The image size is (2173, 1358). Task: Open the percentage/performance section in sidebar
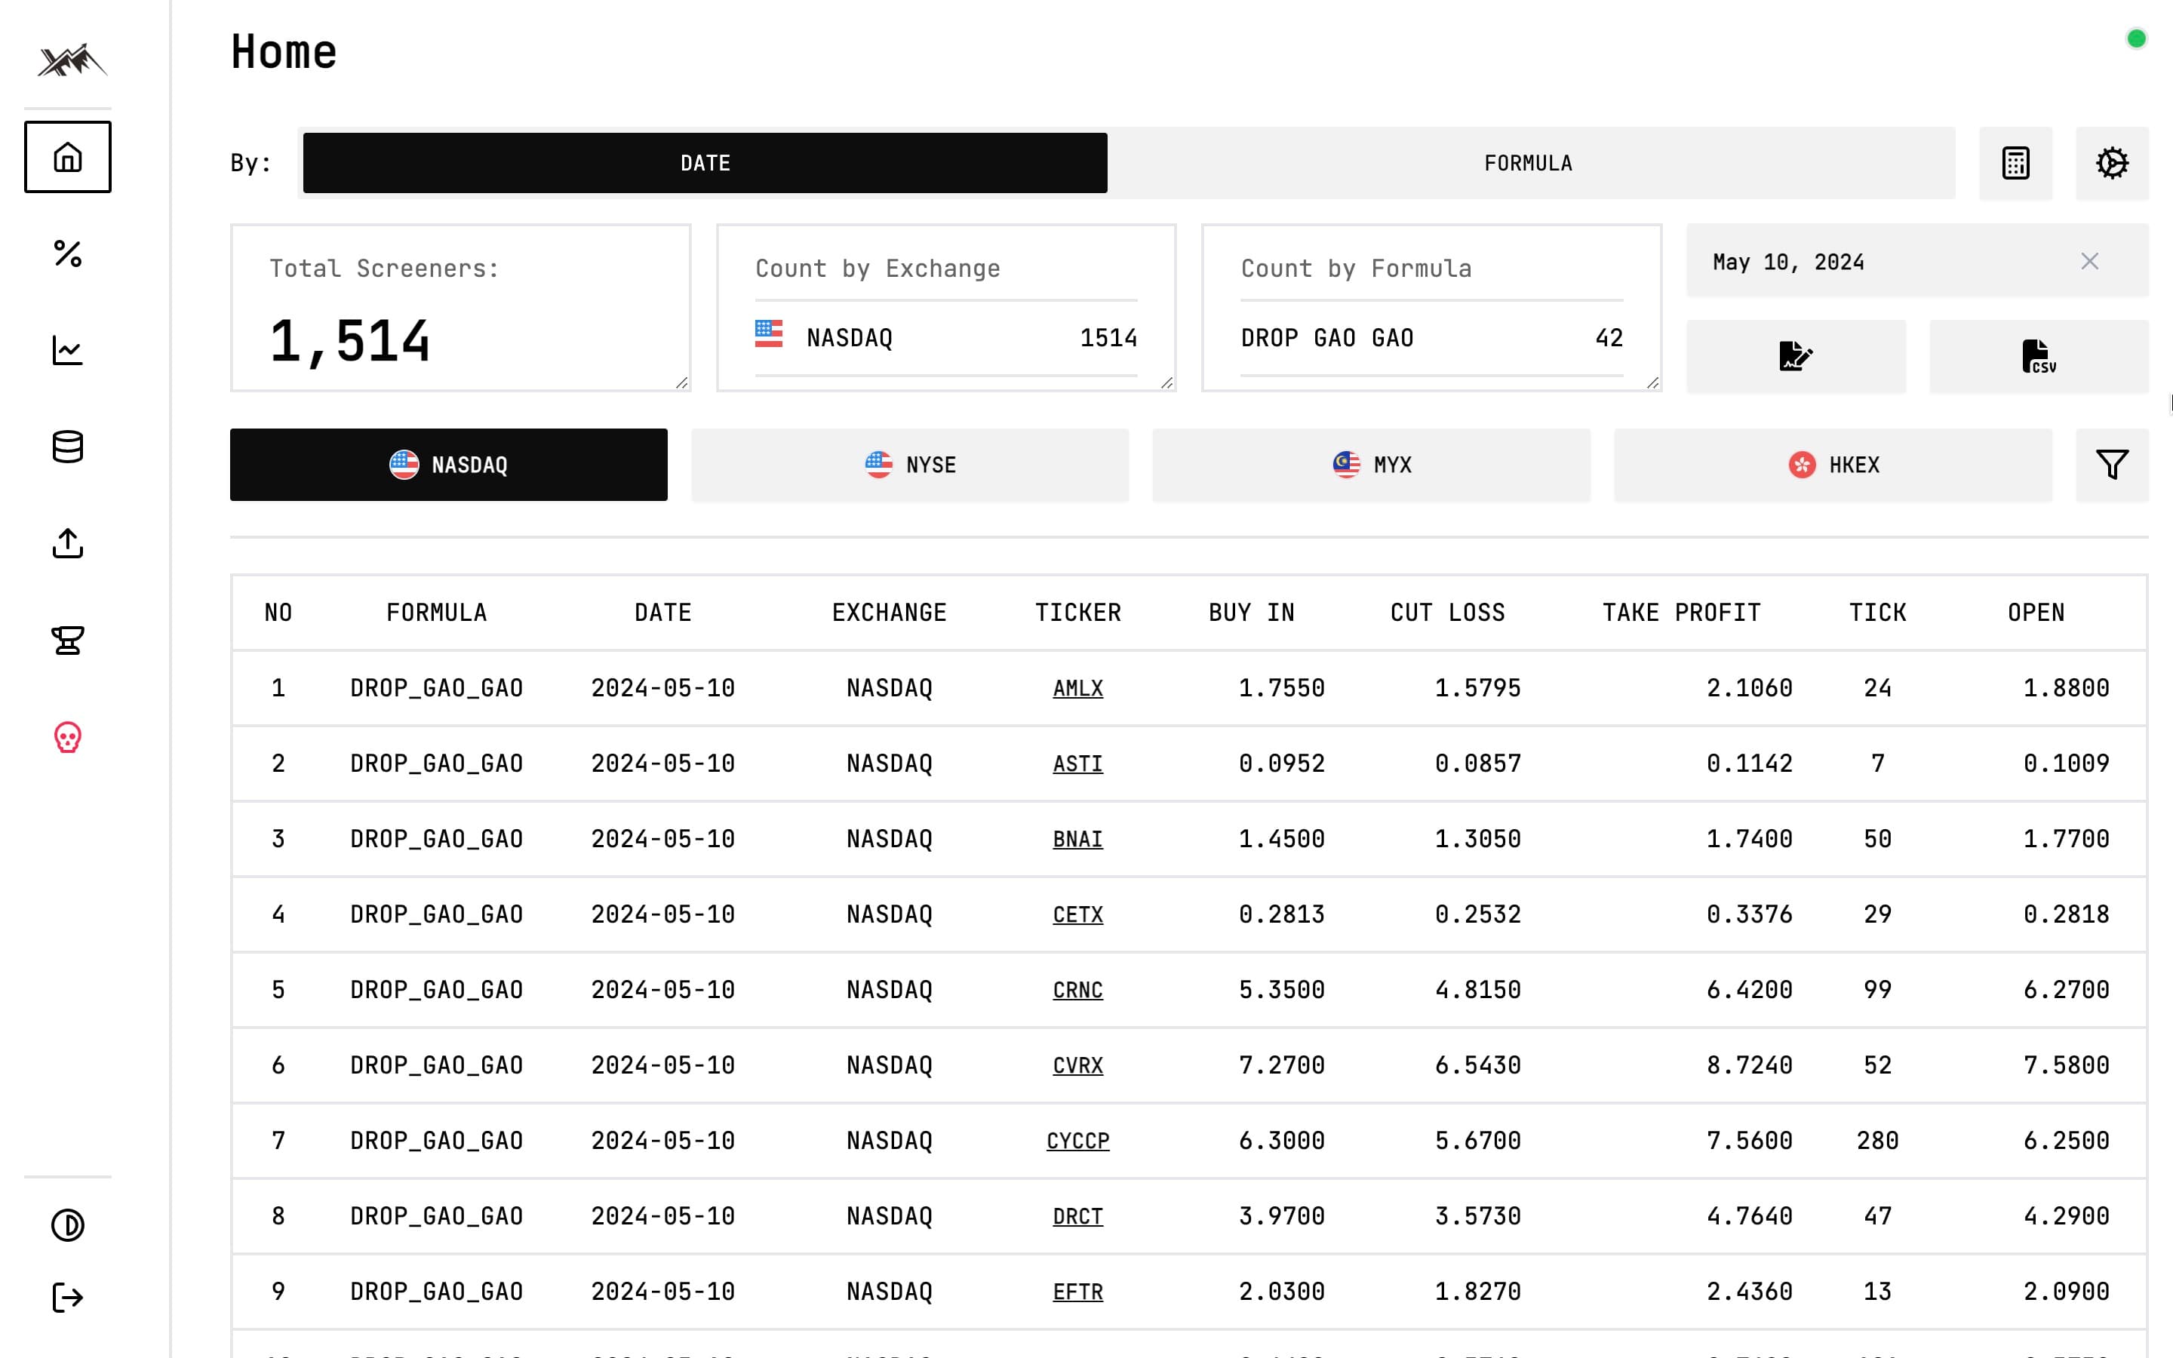click(x=67, y=257)
